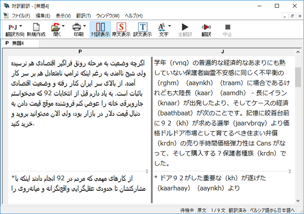
Task: Click the 原文 status bar entry
Action: point(202,210)
